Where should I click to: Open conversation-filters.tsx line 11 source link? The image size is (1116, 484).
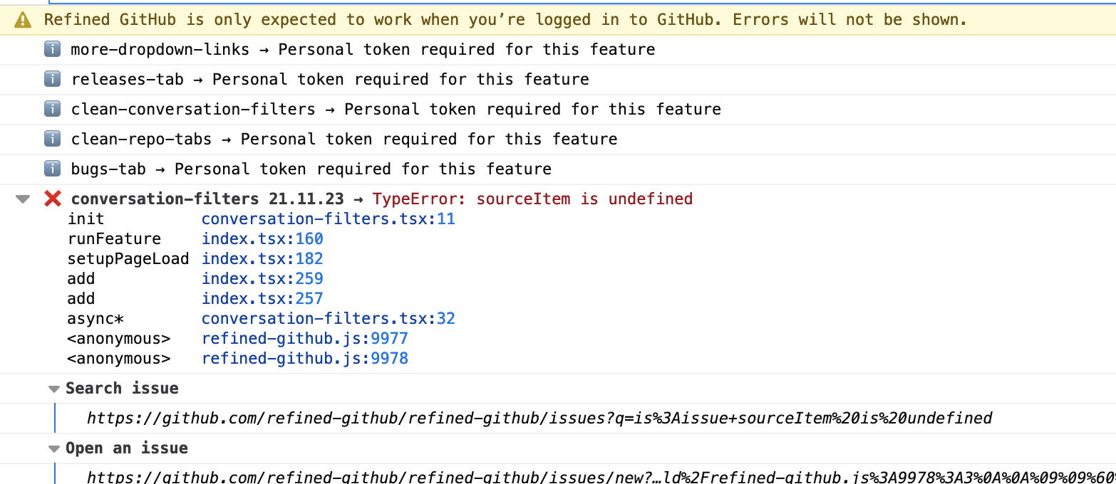click(x=329, y=219)
